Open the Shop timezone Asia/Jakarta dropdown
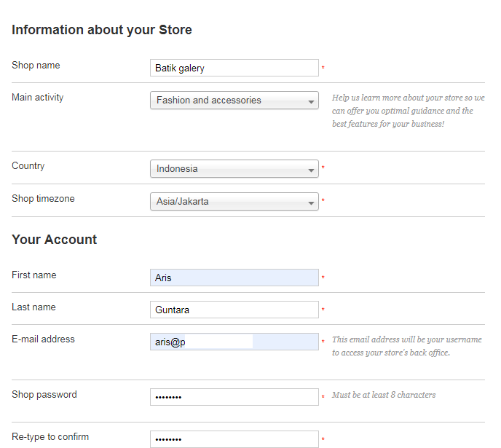Viewport: 501px width, 448px height. tap(234, 201)
